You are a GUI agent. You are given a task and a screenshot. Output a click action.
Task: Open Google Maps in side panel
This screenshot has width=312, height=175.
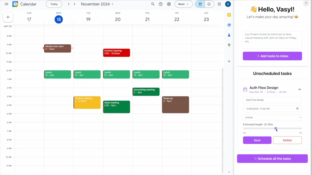pyautogui.click(x=229, y=45)
